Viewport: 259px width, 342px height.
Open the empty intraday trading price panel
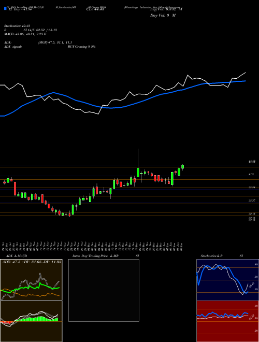104,290
